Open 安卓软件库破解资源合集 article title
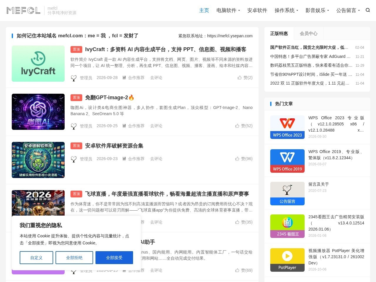Viewport: 376px width, 282px height. click(114, 146)
